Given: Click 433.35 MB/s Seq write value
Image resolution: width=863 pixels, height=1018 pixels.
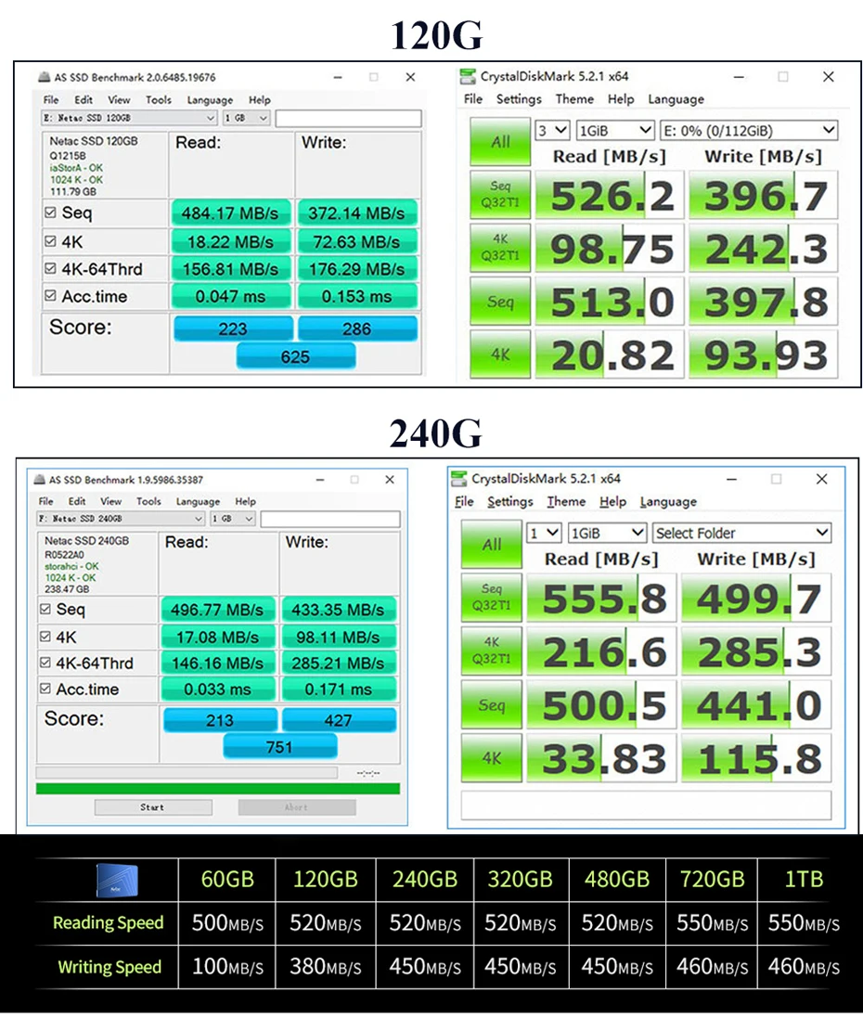Looking at the screenshot, I should tap(339, 610).
